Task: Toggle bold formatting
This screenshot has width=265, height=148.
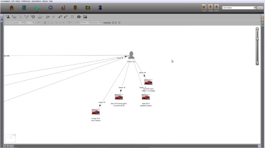Action: click(45, 22)
